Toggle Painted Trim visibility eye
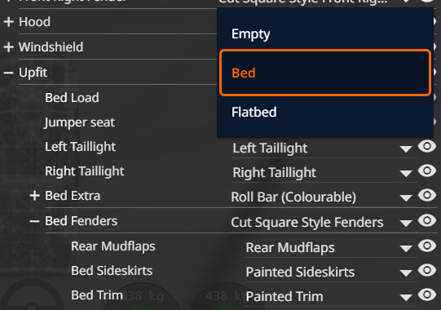Viewport: 441px width, 310px height. click(426, 294)
